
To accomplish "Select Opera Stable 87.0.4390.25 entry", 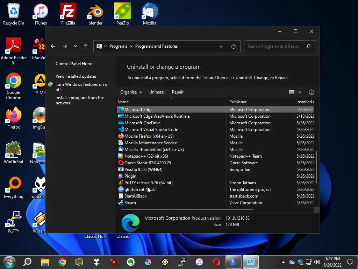I will pos(215,163).
